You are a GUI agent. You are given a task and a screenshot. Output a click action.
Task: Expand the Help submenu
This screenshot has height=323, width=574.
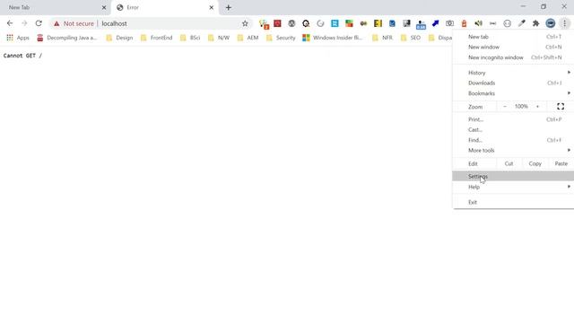(x=513, y=187)
